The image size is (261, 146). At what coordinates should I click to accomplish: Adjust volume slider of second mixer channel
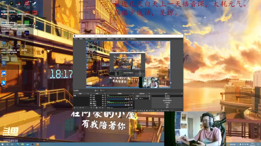(x=117, y=105)
